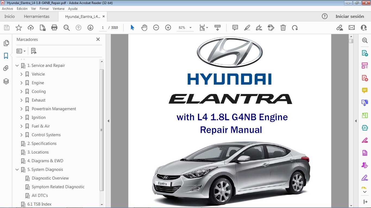Screen dimensions: 371x208
Task: Collapse the 5. System Diagnosis bookmark
Action: coord(17,170)
